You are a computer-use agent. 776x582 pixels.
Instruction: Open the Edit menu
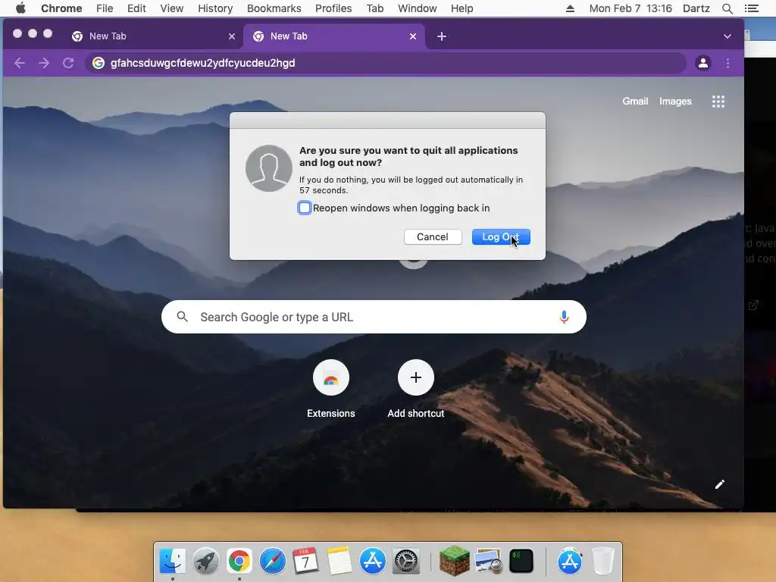[136, 8]
